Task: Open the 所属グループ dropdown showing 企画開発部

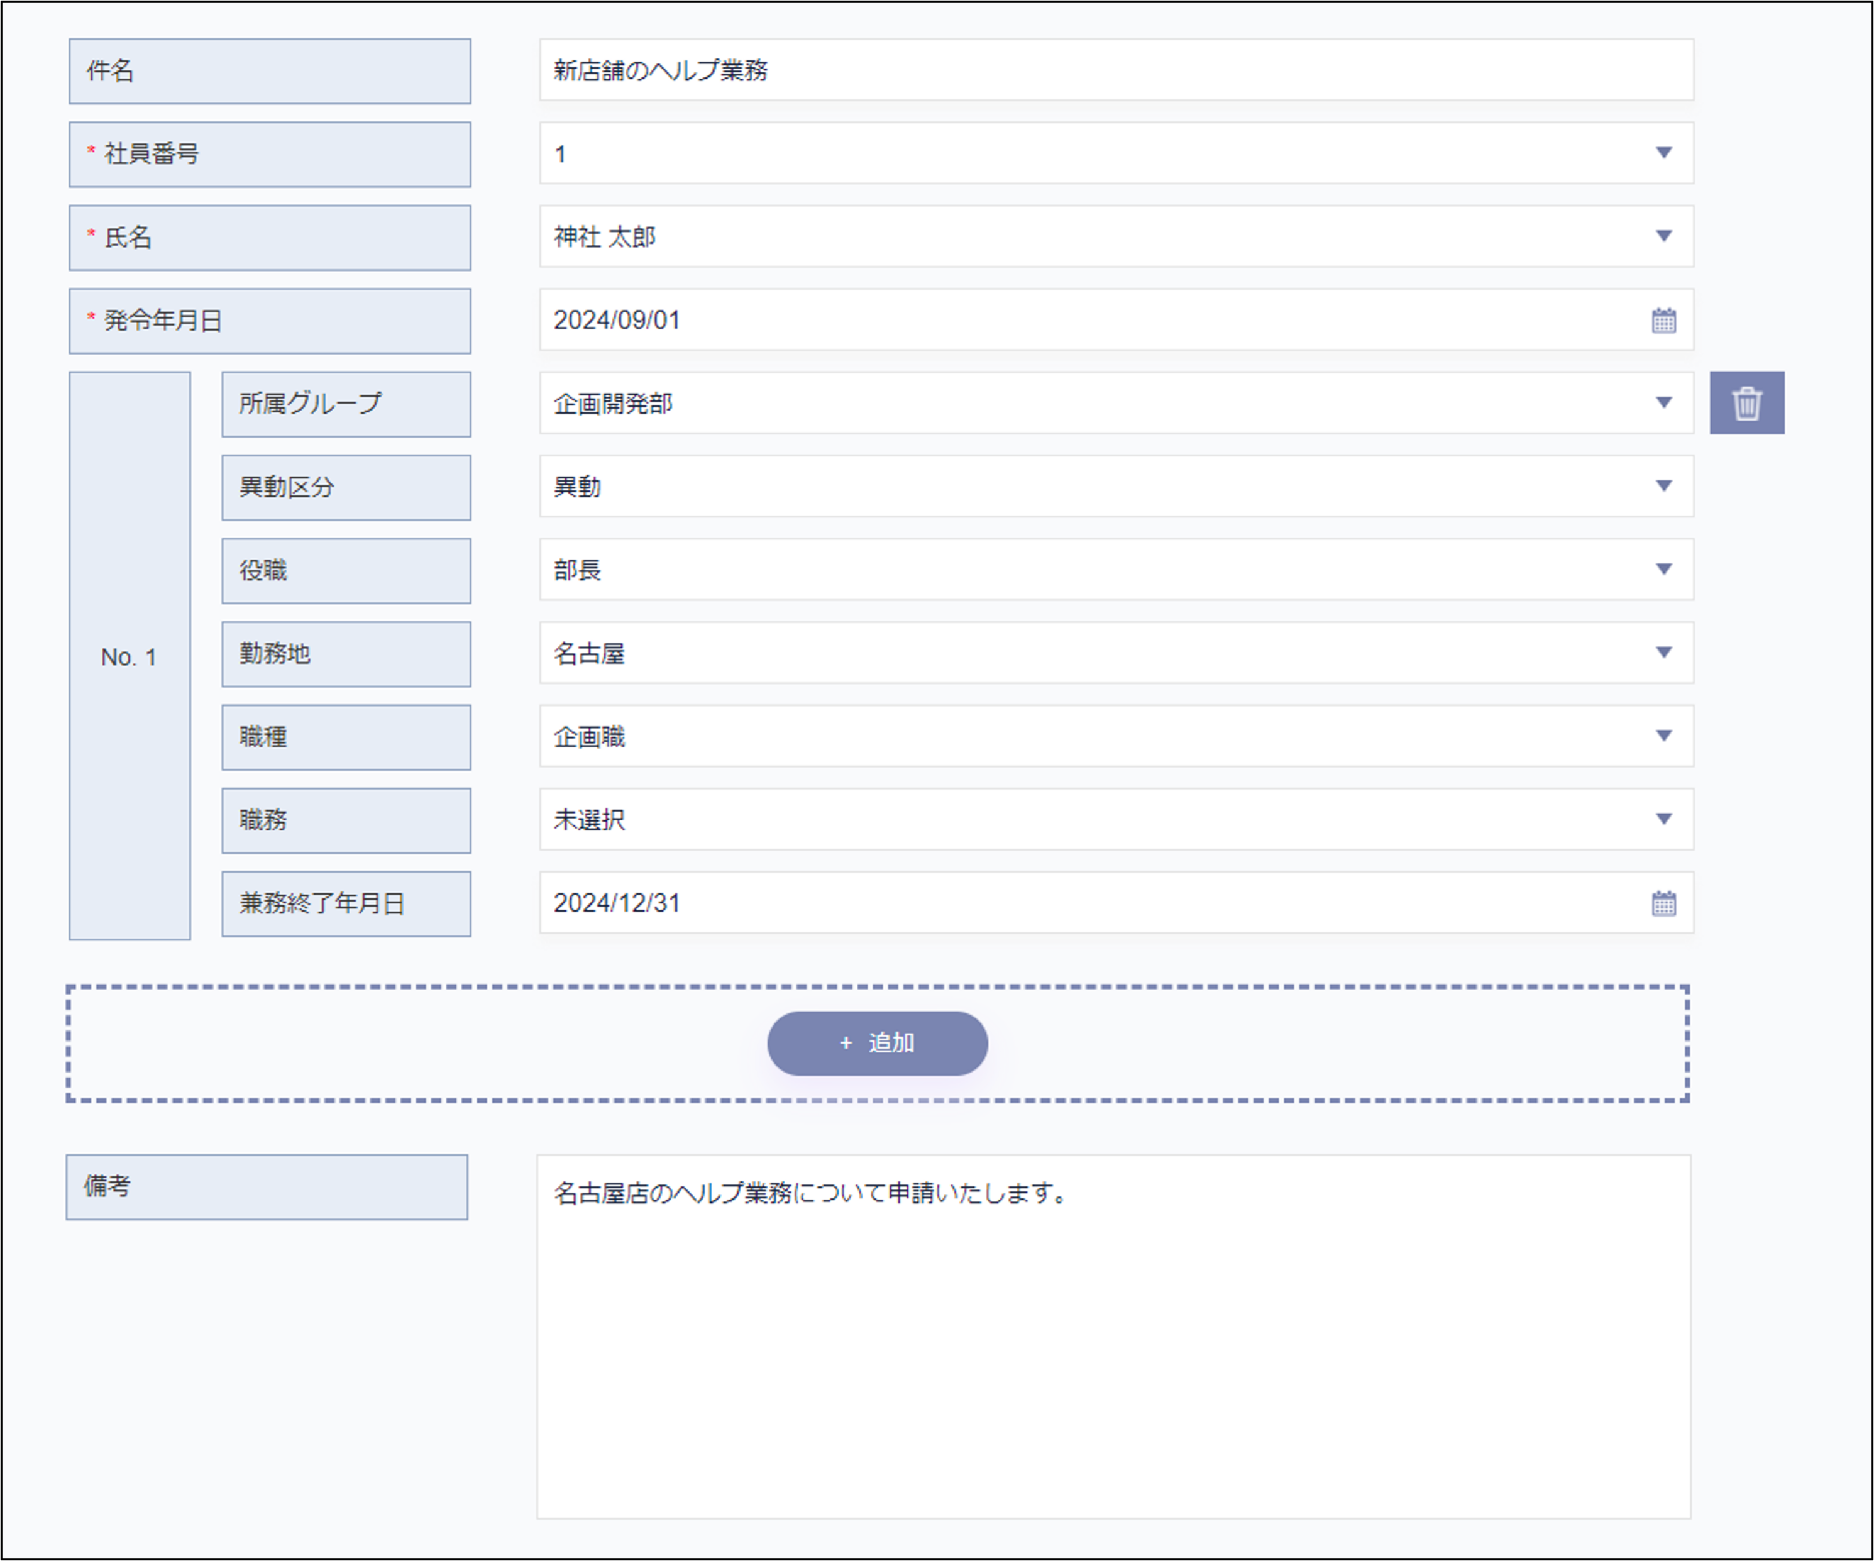Action: click(x=1116, y=402)
